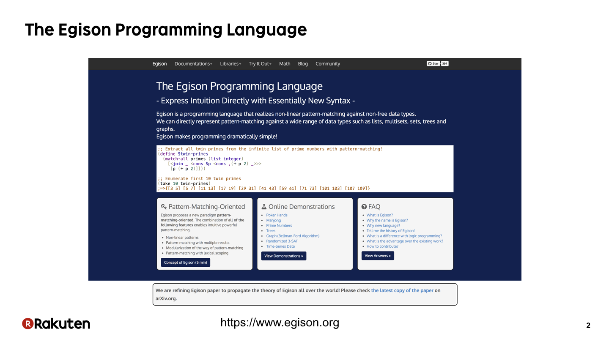The image size is (609, 342).
Task: Click the Non-linear patterns list item
Action: pyautogui.click(x=182, y=238)
